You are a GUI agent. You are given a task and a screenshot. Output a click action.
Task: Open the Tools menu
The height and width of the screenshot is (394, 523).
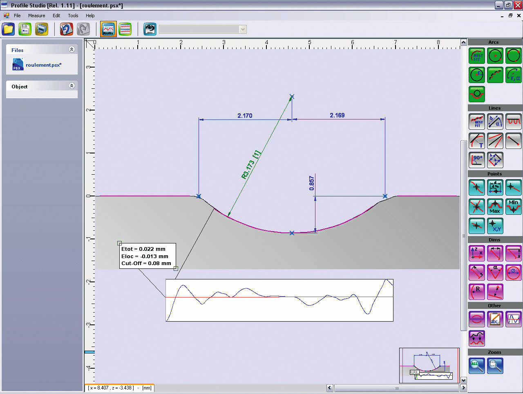pyautogui.click(x=73, y=16)
